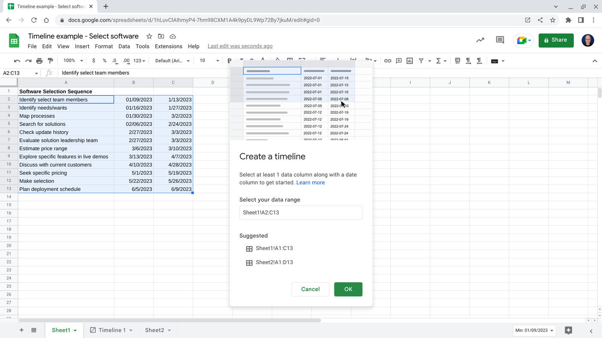Open the zoom level dropdown

[x=73, y=60]
